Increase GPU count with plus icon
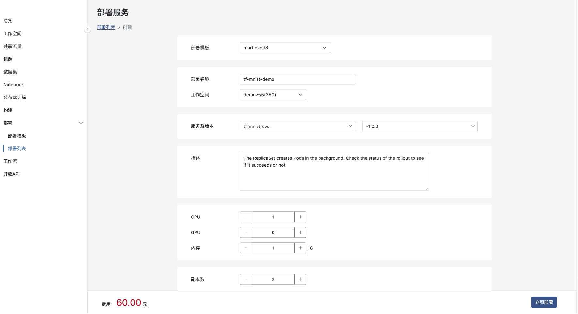This screenshot has height=314, width=578. tap(300, 232)
